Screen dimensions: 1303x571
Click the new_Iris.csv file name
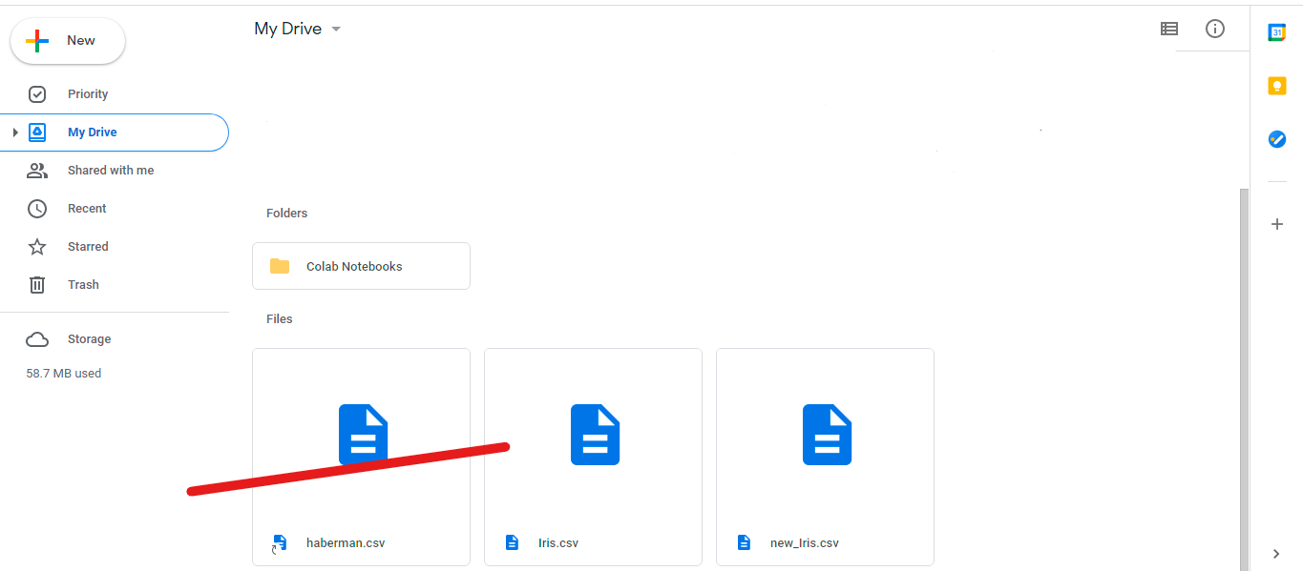point(805,543)
